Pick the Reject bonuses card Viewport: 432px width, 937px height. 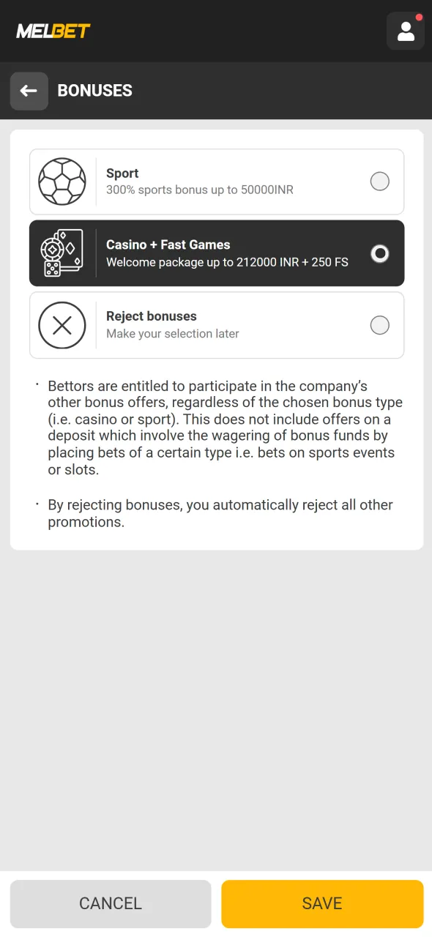[217, 325]
